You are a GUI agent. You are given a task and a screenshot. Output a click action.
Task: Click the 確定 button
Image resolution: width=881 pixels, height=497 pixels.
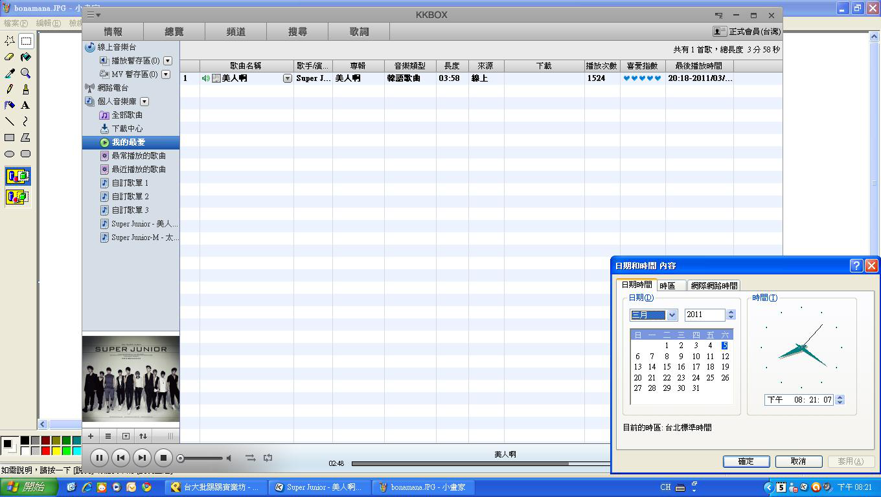(x=746, y=461)
